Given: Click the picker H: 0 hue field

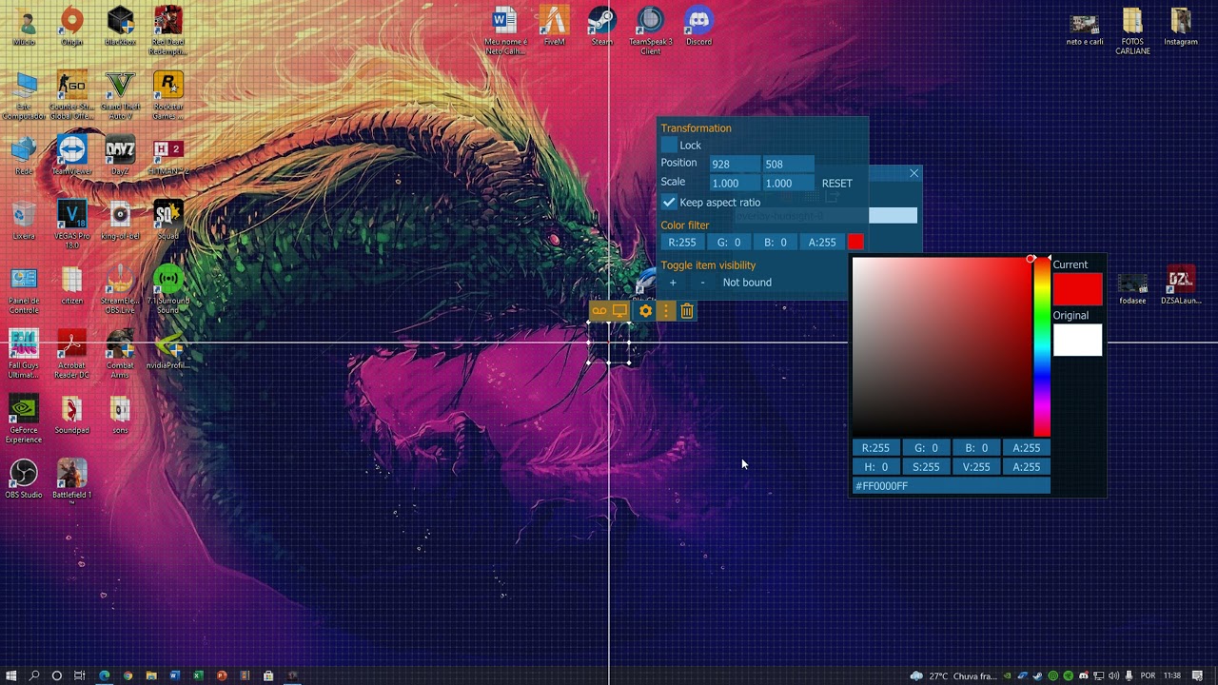Looking at the screenshot, I should pos(875,467).
